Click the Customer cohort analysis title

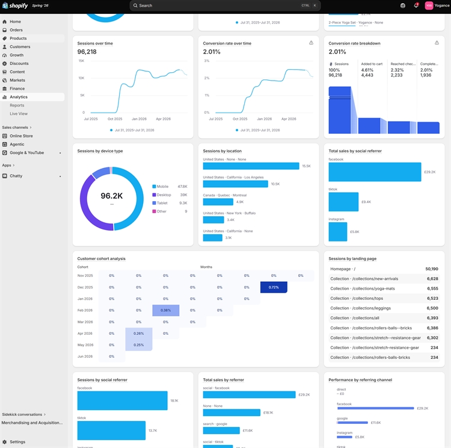(101, 259)
